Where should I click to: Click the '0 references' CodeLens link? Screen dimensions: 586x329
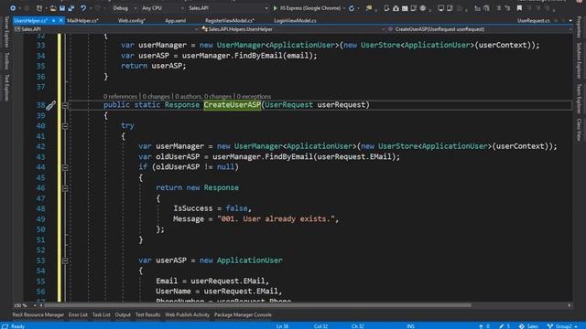point(120,97)
